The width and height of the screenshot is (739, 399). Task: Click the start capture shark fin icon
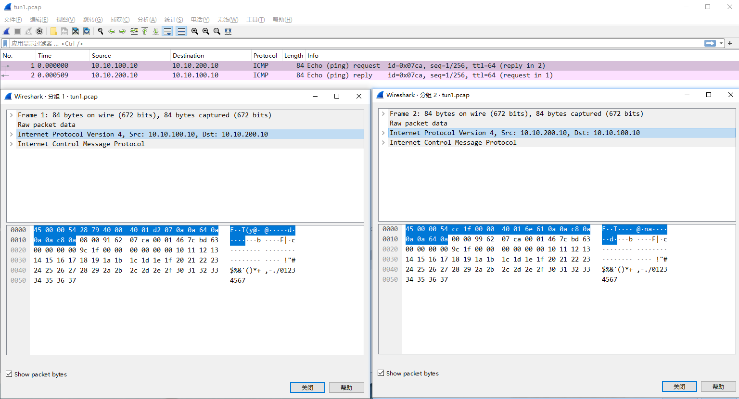[x=6, y=31]
